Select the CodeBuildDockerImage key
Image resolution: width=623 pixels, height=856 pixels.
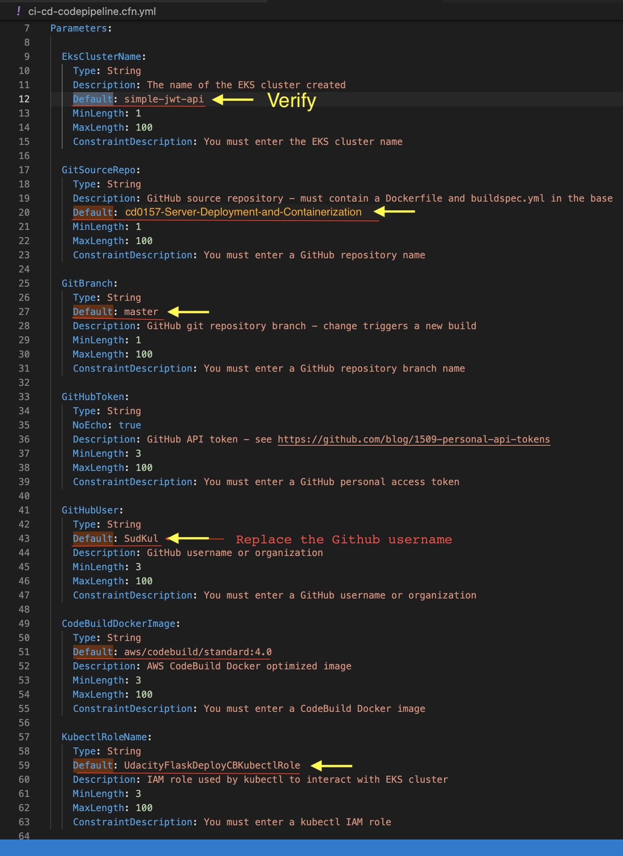pos(118,624)
